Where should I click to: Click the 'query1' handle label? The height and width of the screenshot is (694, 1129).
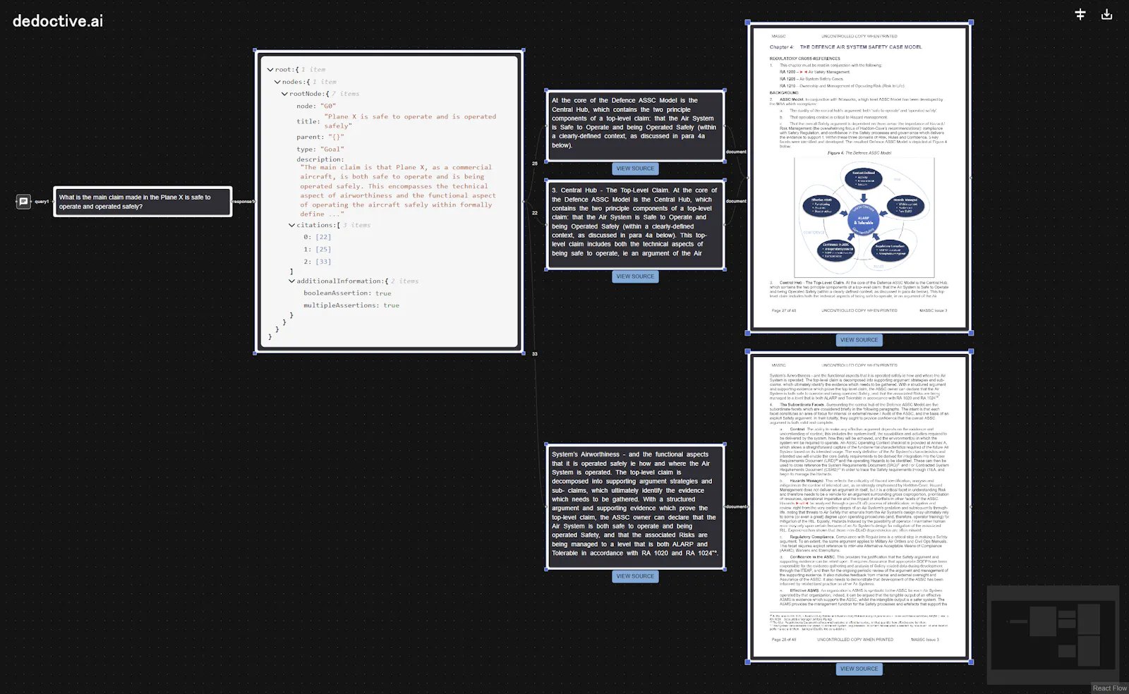coord(42,202)
